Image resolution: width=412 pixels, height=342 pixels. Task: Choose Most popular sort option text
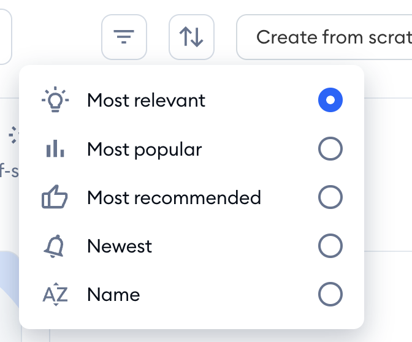pos(145,150)
